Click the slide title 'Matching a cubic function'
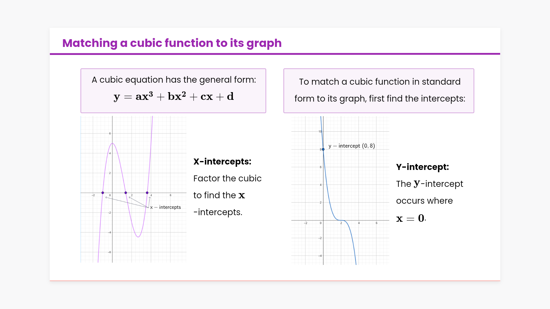The width and height of the screenshot is (550, 309). click(x=172, y=43)
